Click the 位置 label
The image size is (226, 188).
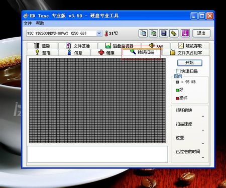pos(180,138)
